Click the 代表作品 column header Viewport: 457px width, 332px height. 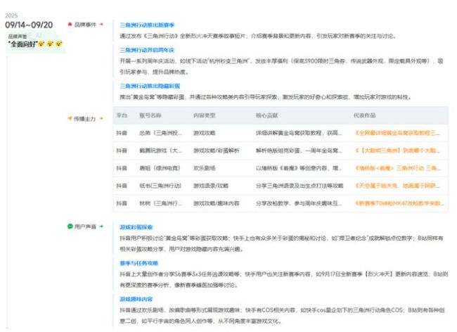pos(365,115)
